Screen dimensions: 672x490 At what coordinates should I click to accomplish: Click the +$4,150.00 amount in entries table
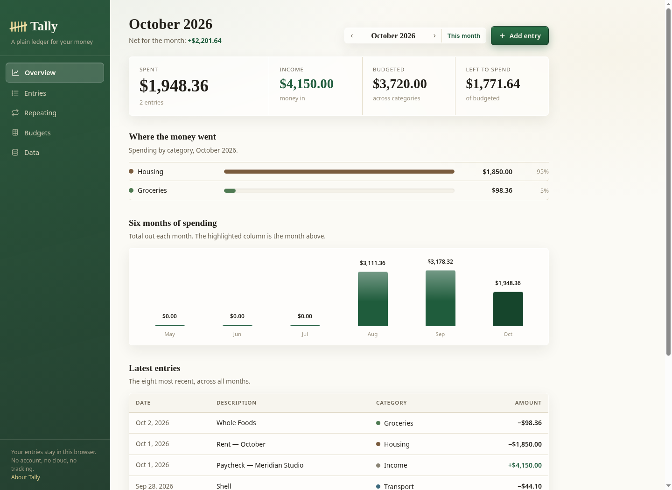point(525,465)
